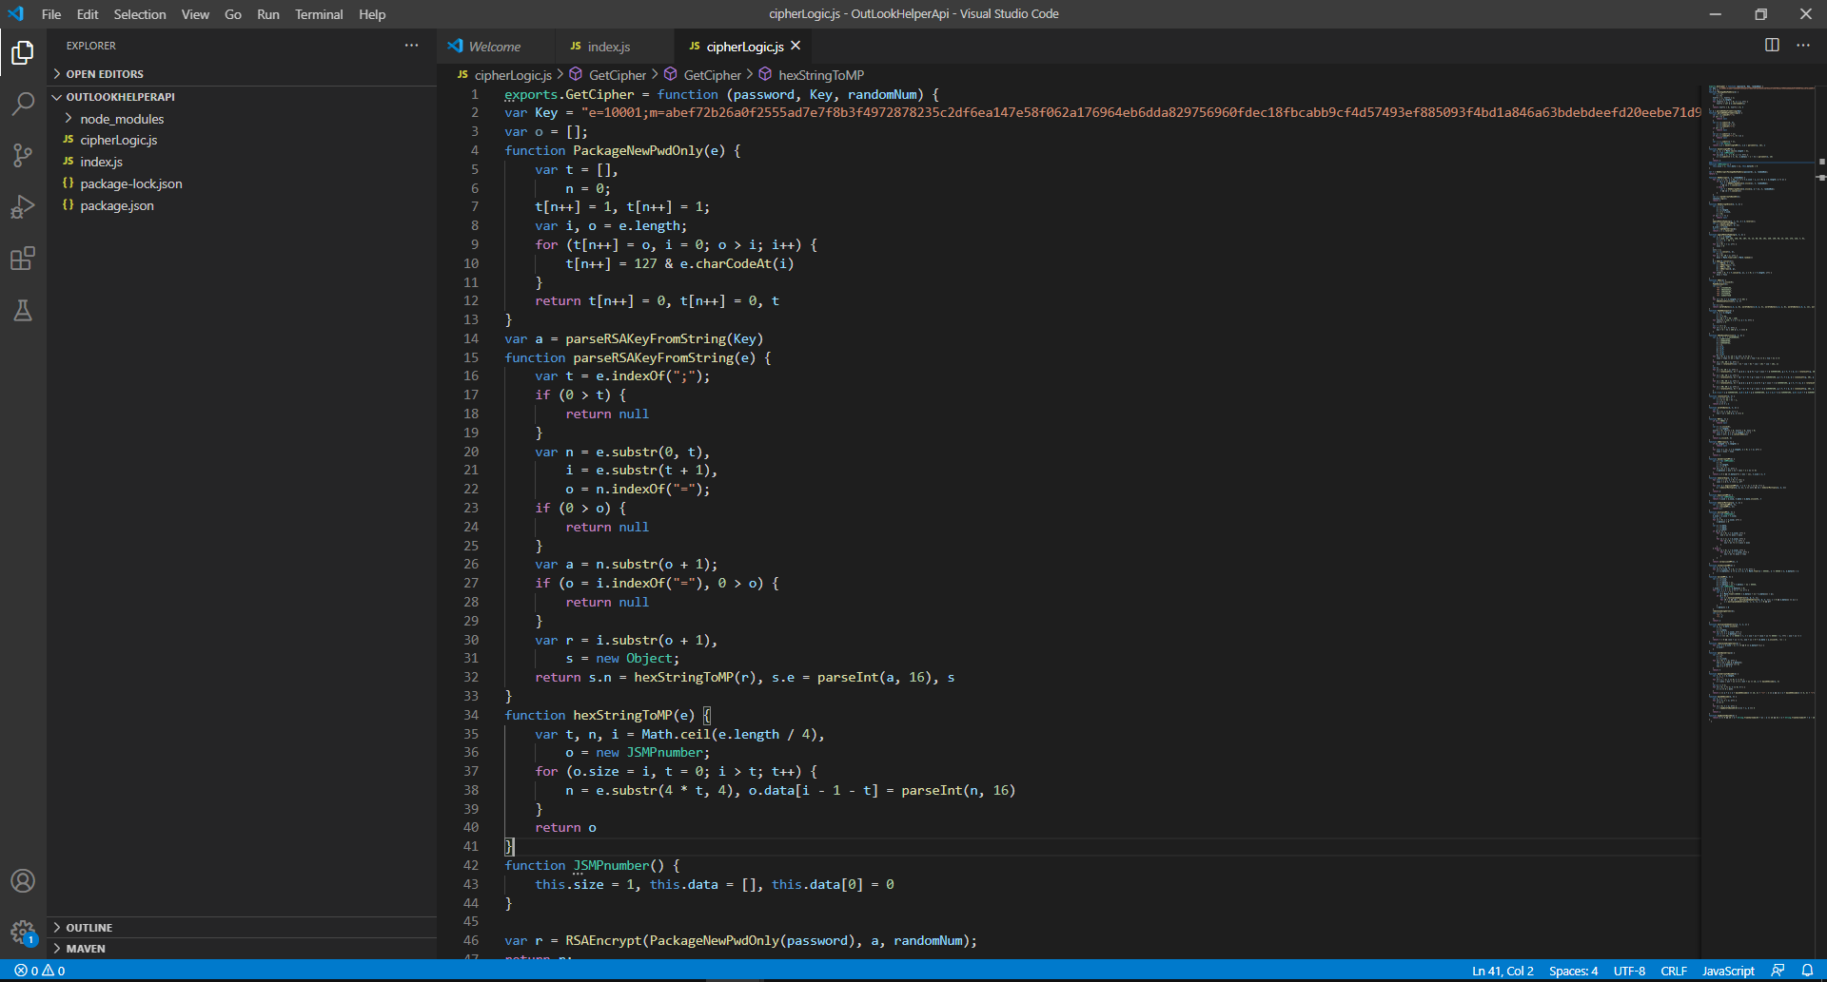Open the Source Control view
This screenshot has width=1827, height=982.
coord(23,155)
